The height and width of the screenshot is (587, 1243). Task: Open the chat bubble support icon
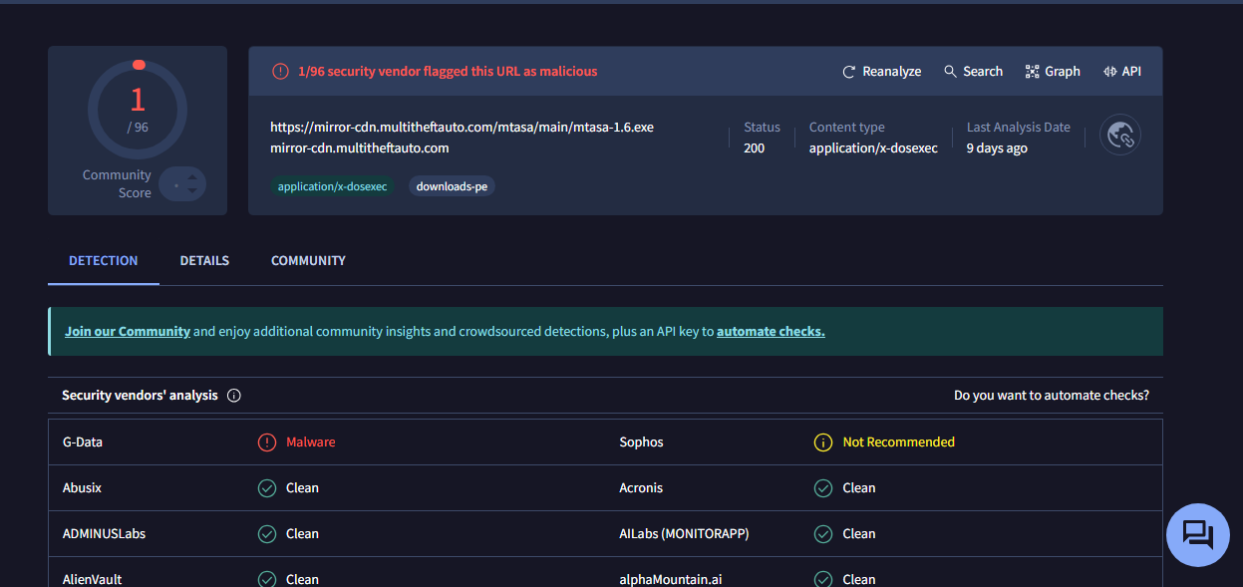pyautogui.click(x=1197, y=535)
